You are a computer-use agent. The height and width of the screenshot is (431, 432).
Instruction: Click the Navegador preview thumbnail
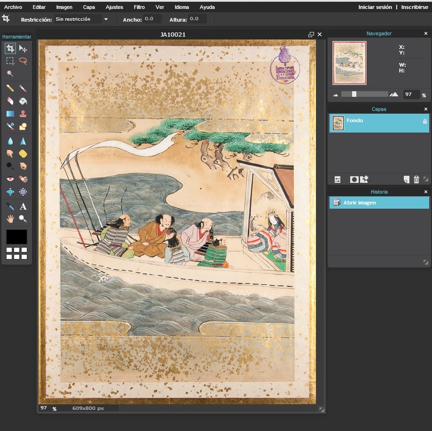click(x=349, y=63)
